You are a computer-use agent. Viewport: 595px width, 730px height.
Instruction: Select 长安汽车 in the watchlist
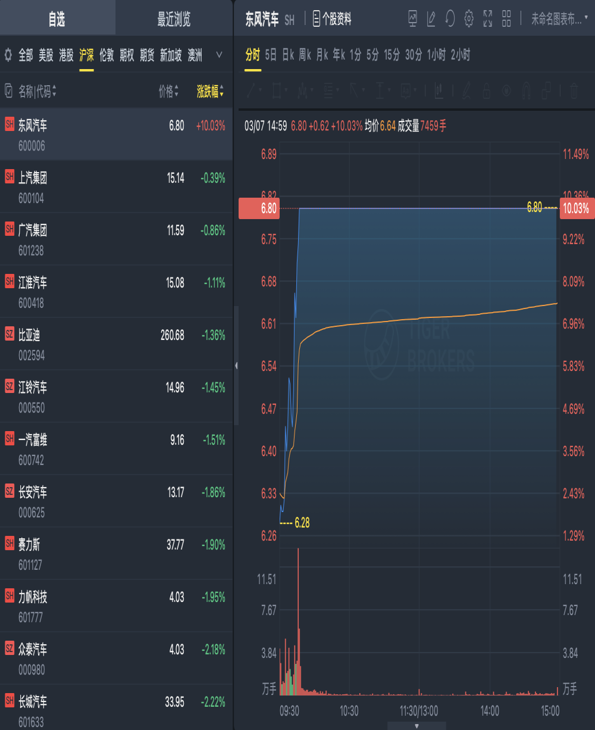pyautogui.click(x=116, y=501)
